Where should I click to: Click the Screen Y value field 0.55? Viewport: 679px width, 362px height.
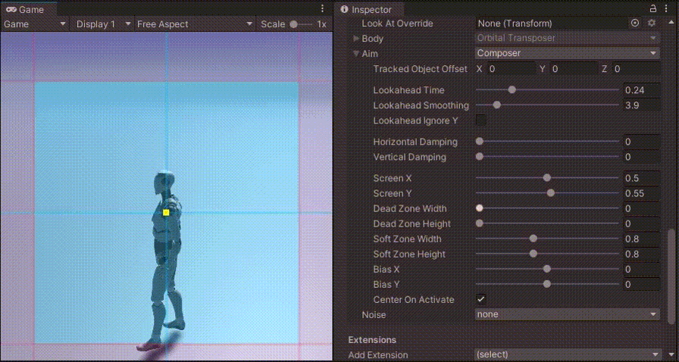pos(642,193)
